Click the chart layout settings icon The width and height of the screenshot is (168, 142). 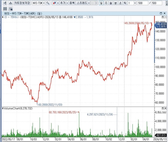tap(11, 9)
